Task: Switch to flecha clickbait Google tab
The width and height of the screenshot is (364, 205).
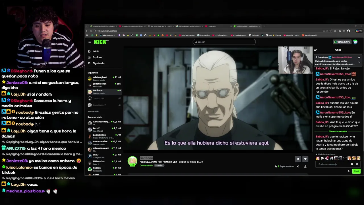Action: coord(189,26)
